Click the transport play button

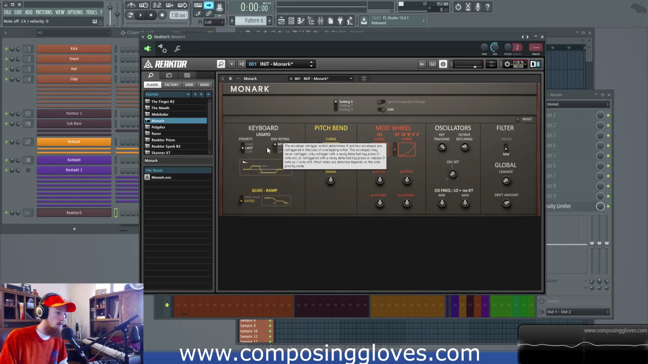click(x=141, y=15)
